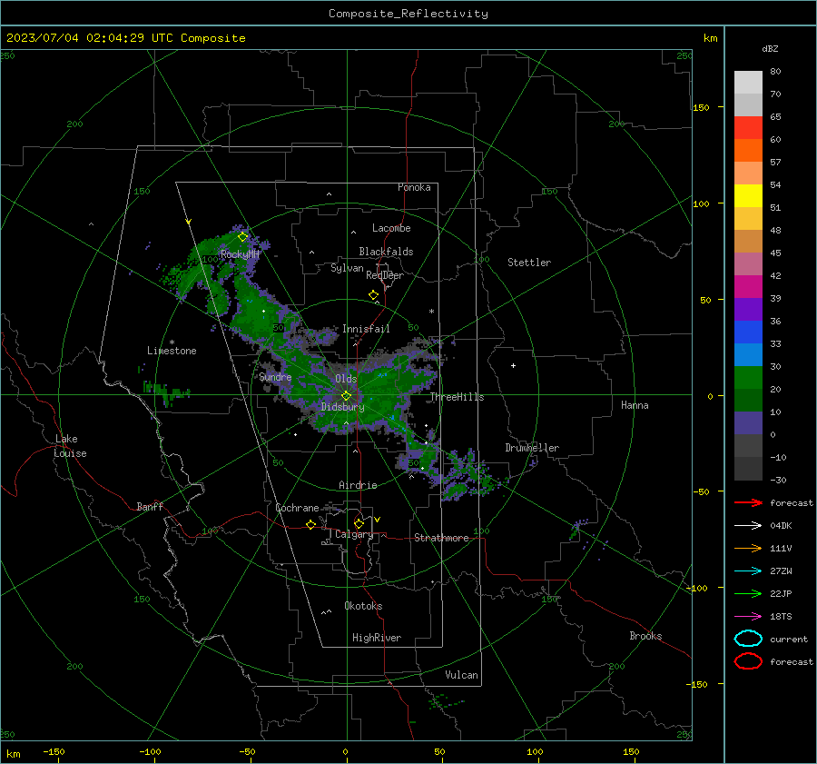This screenshot has width=817, height=764.
Task: Click the light gray swatch beside the 80 dBZ label
Action: pyautogui.click(x=748, y=83)
